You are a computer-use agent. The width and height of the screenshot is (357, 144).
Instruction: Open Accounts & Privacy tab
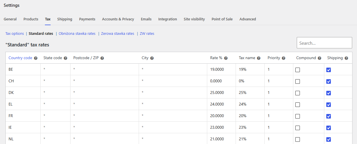tap(118, 19)
